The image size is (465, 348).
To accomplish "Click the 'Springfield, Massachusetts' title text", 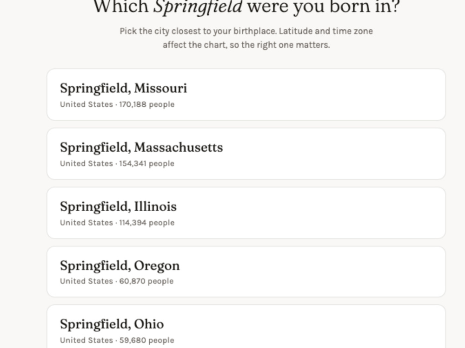I will click(141, 148).
